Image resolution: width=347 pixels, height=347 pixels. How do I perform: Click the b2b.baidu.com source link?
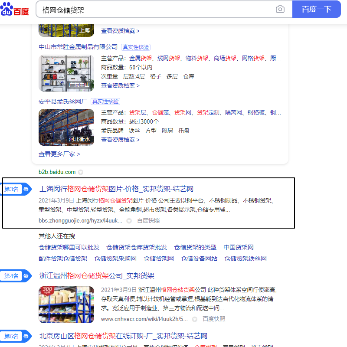coord(57,172)
